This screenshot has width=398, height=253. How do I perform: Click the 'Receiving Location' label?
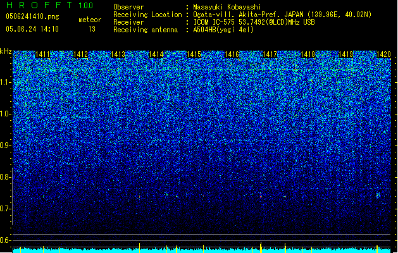tap(147, 15)
